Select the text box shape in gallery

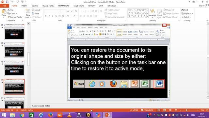click(129, 10)
